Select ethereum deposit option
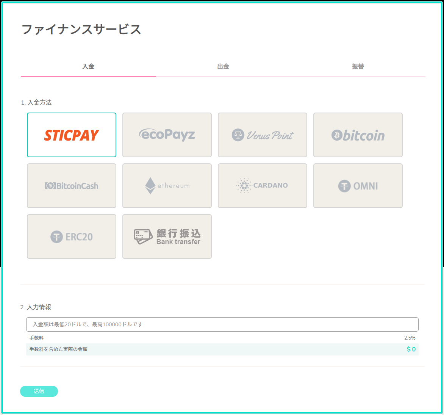444x415 pixels. pyautogui.click(x=167, y=186)
